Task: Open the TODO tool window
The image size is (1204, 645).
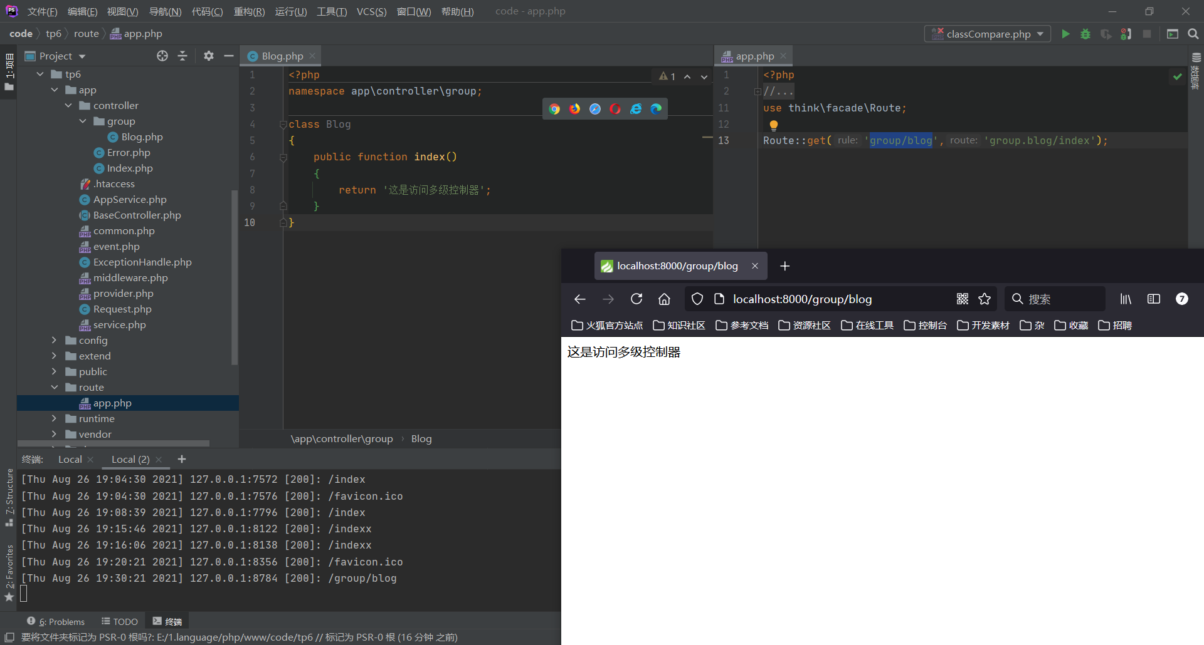Action: point(120,621)
